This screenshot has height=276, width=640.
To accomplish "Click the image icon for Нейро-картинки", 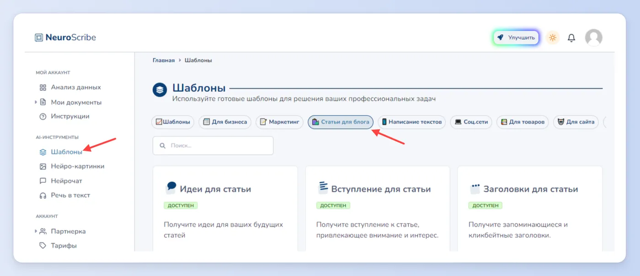I will (43, 166).
